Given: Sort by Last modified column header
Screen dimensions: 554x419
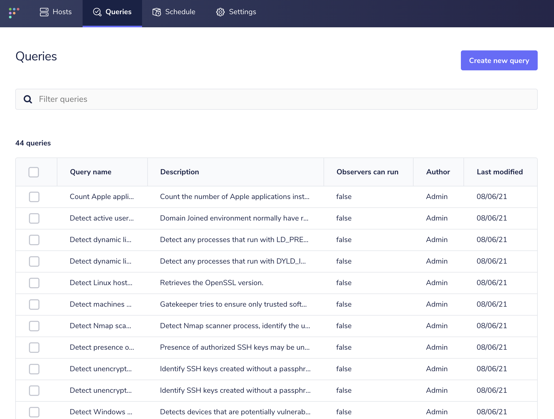Looking at the screenshot, I should (x=500, y=172).
